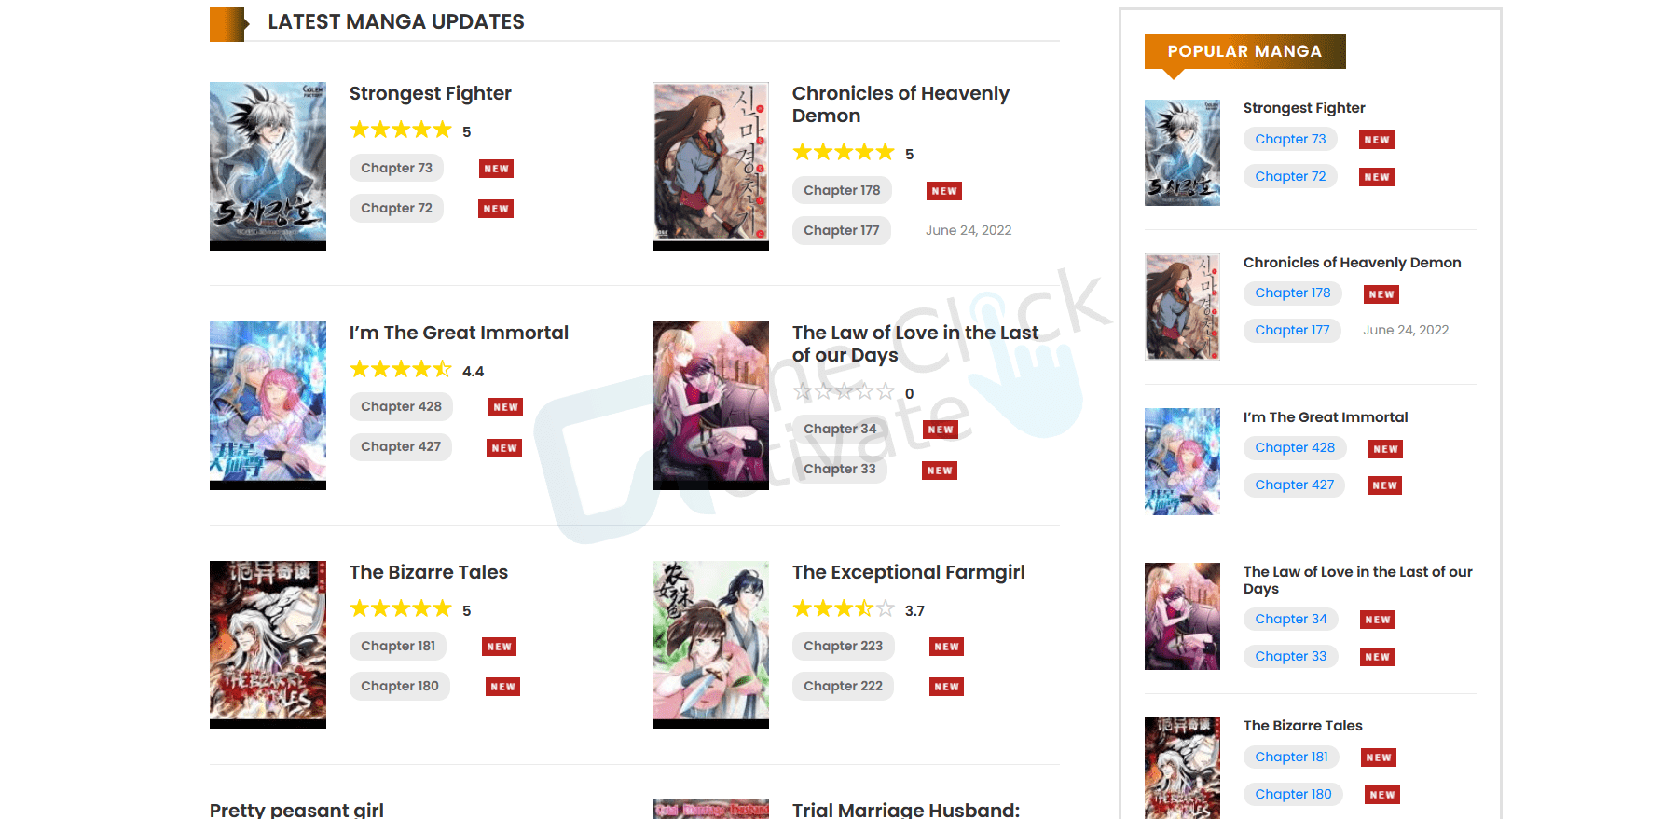
Task: Click the empty star rating for Law of Love
Action: pos(844,392)
